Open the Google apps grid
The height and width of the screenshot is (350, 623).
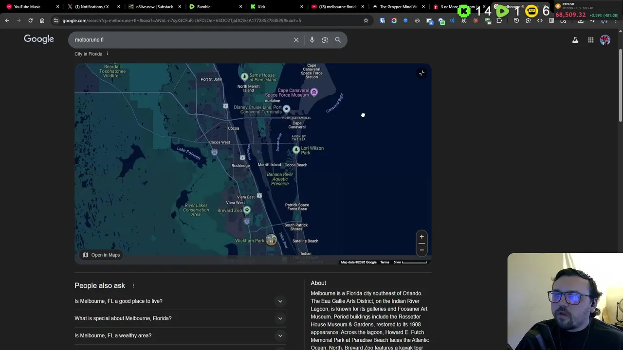[591, 40]
